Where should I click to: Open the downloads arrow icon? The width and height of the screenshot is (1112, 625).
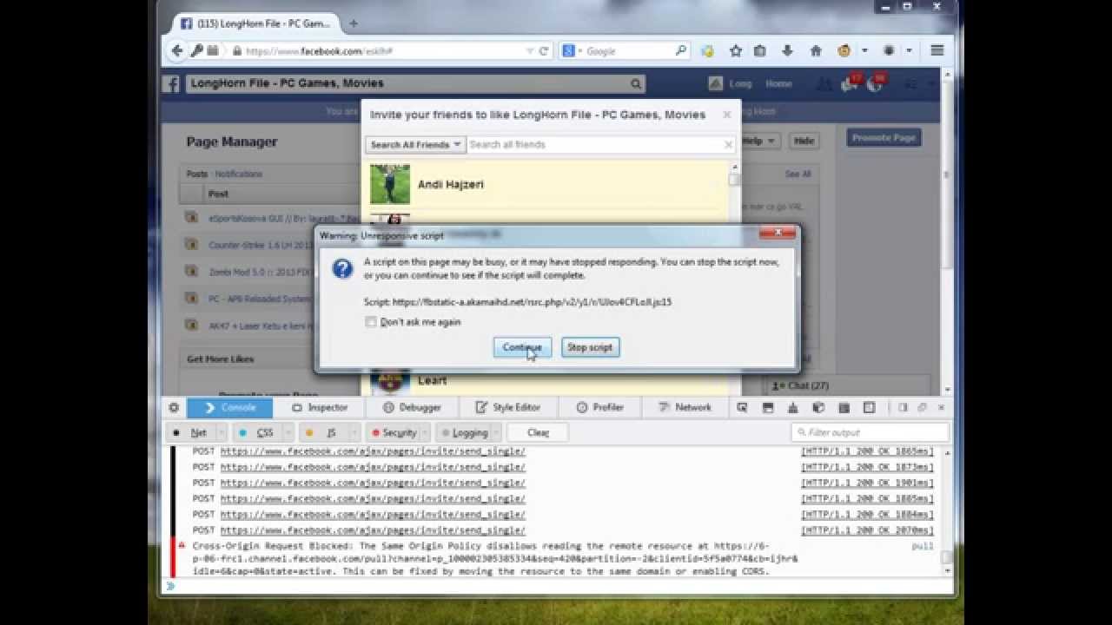[x=787, y=51]
